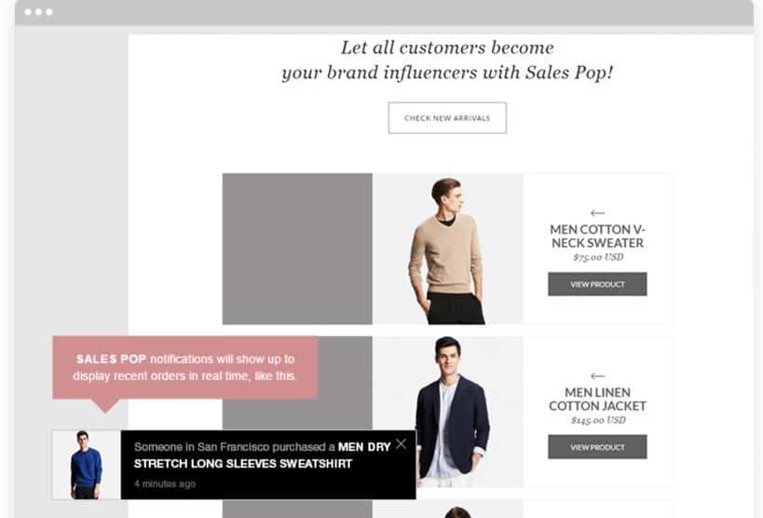View product for Men Linen Cotton Jacket
Image resolution: width=763 pixels, height=518 pixels.
(597, 447)
